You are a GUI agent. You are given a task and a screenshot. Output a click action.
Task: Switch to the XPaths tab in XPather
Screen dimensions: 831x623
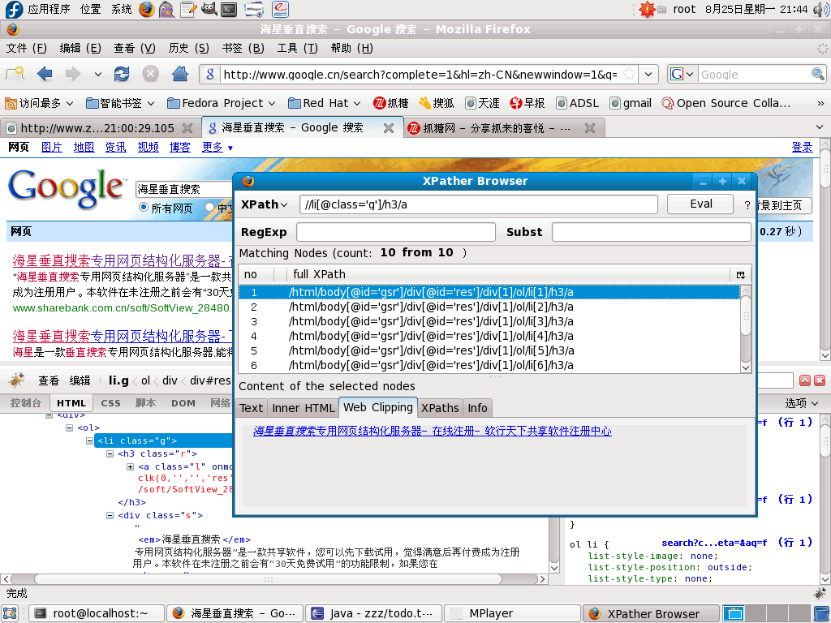(x=440, y=408)
